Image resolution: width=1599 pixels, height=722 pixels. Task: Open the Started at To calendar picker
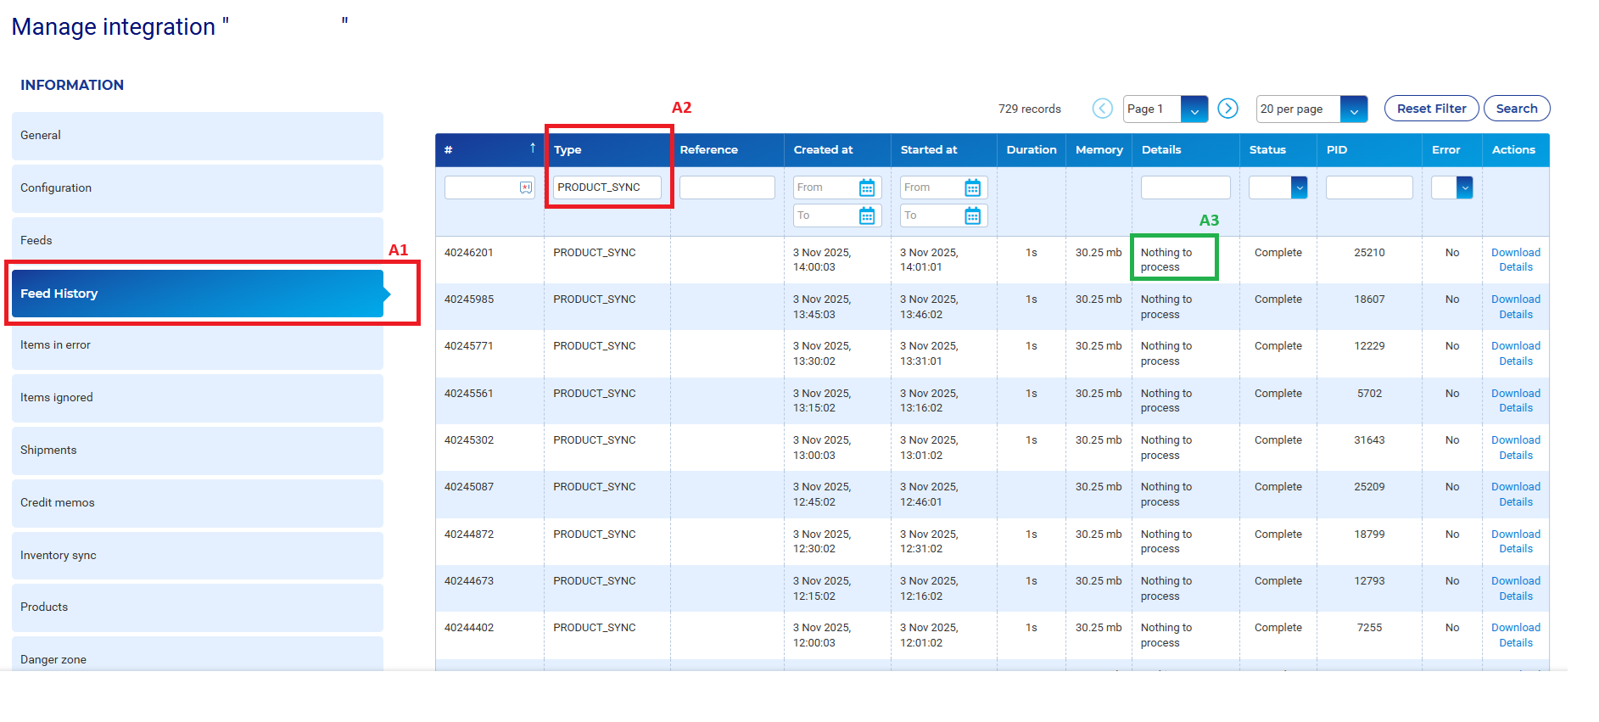[972, 215]
